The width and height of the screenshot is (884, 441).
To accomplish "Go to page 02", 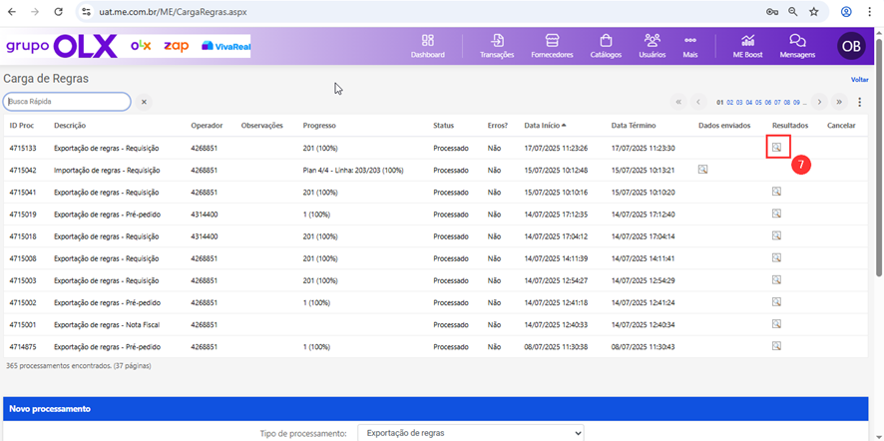I will [x=730, y=103].
